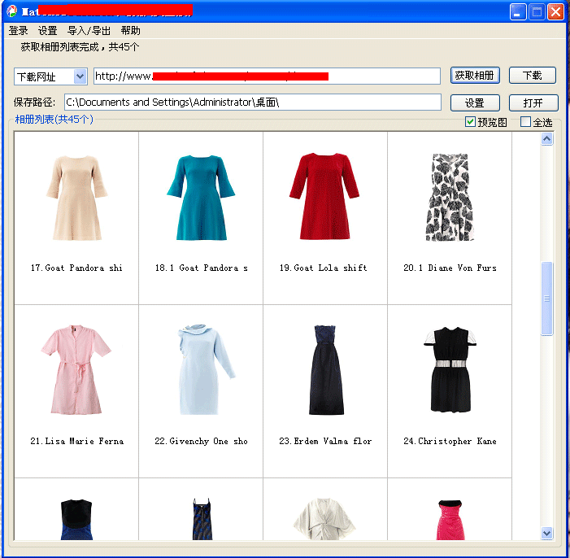The height and width of the screenshot is (558, 570).
Task: Select the teal dress album 18
Action: pos(201,198)
